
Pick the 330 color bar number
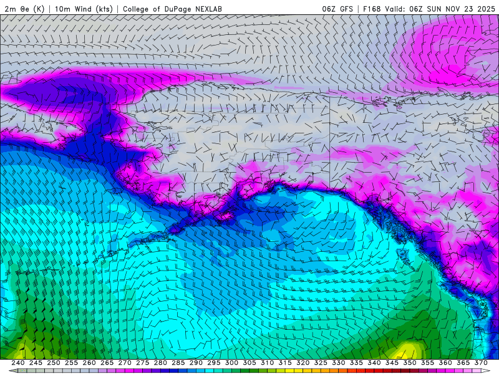click(339, 363)
